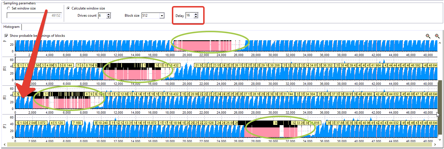444x149 pixels.
Task: Increase Drives count with up arrow
Action: (x=109, y=14)
